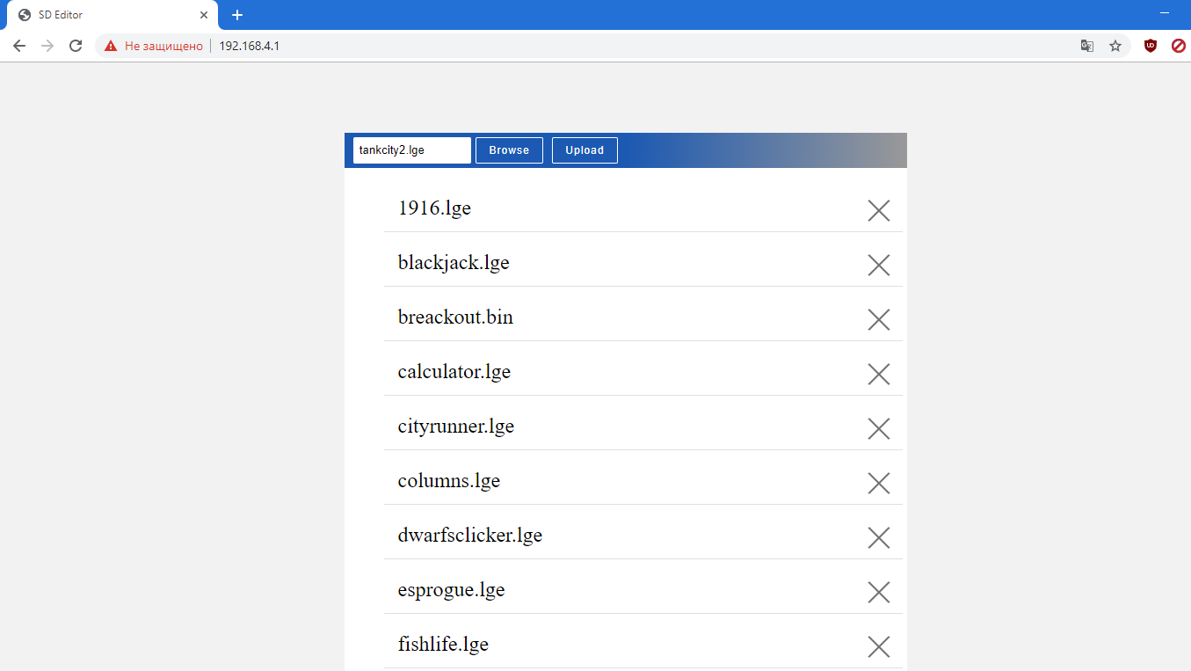Remove blackjack.lge using its X icon
The width and height of the screenshot is (1191, 671).
point(879,265)
